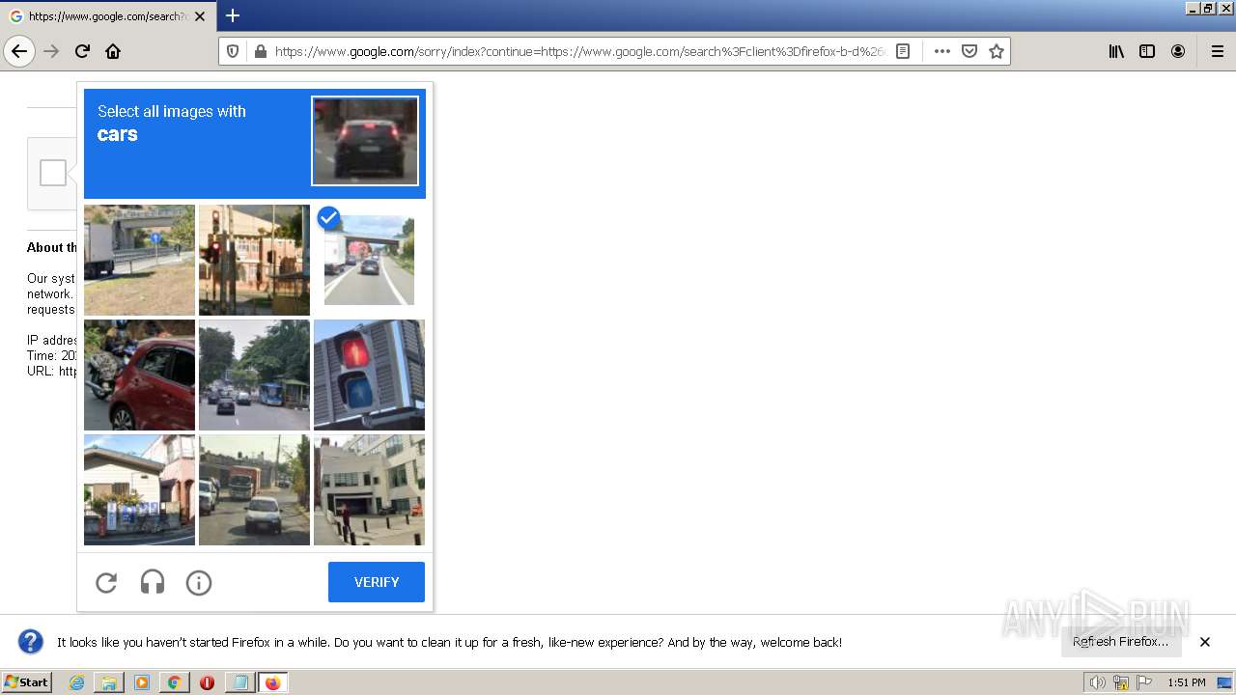
Task: View site security padlock info
Action: [x=260, y=51]
